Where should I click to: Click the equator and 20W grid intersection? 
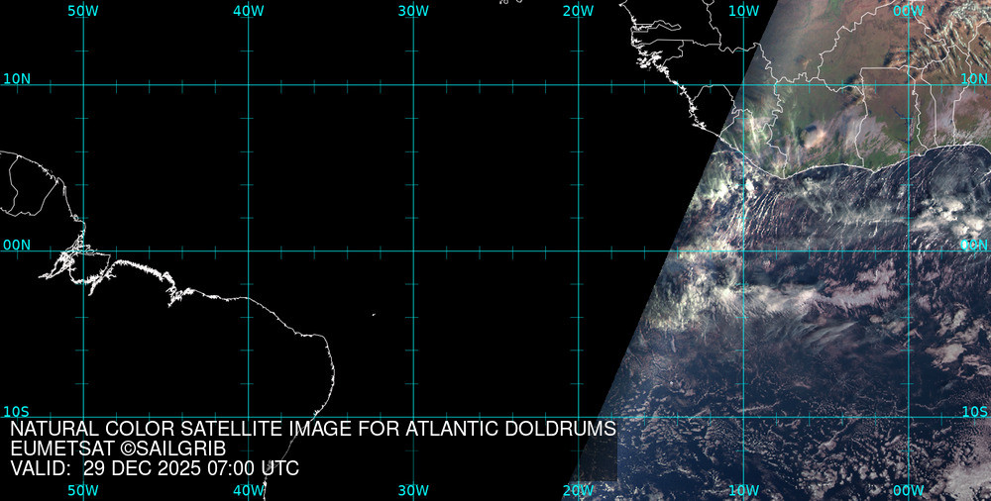578,250
